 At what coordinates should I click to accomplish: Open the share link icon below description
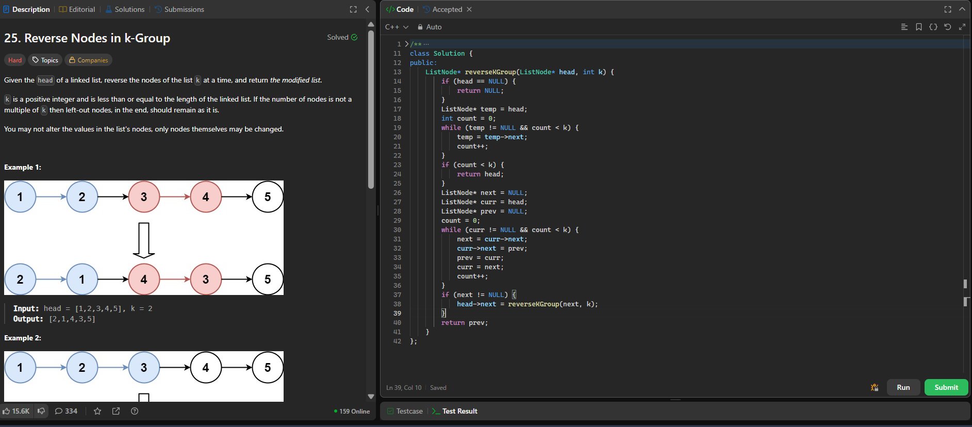click(x=116, y=411)
